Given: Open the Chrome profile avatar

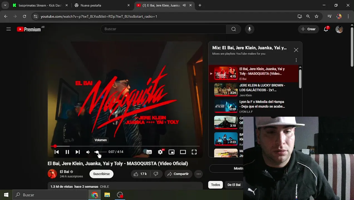Looking at the screenshot, I should click(339, 16).
